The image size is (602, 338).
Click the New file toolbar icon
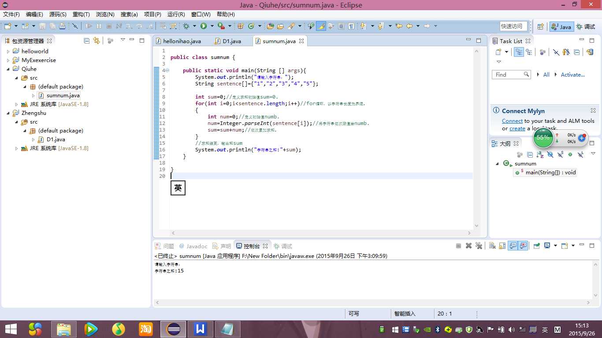pyautogui.click(x=7, y=26)
